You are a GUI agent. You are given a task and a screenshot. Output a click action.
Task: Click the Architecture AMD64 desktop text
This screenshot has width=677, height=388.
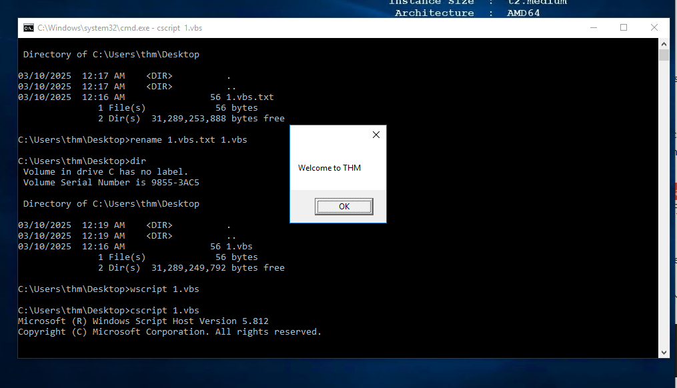[467, 13]
